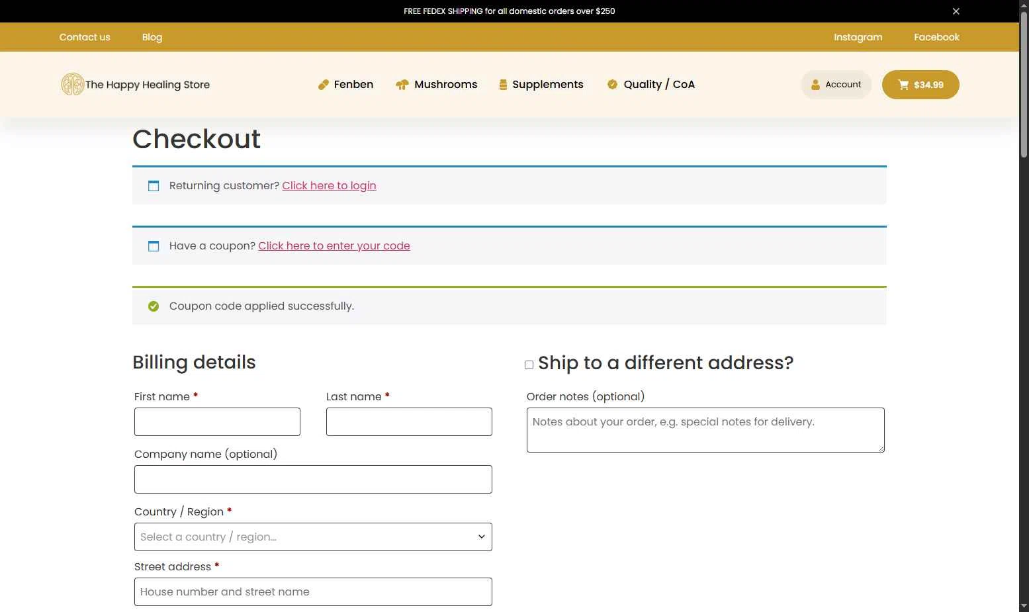1029x612 pixels.
Task: Click the Account user icon
Action: (815, 85)
